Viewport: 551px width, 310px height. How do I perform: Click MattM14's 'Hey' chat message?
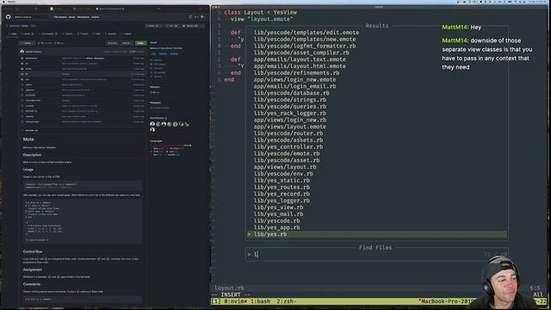(461, 27)
